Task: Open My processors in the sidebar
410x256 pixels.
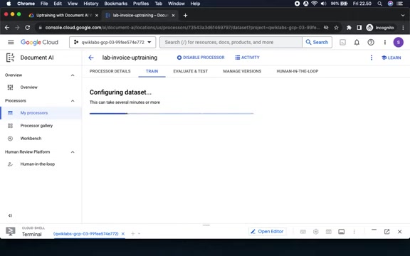Action: 41,113
